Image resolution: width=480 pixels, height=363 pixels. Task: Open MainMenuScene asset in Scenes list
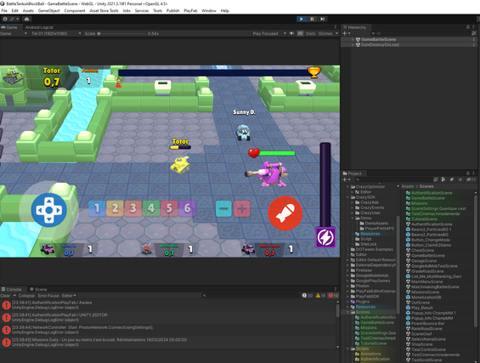tap(426, 281)
